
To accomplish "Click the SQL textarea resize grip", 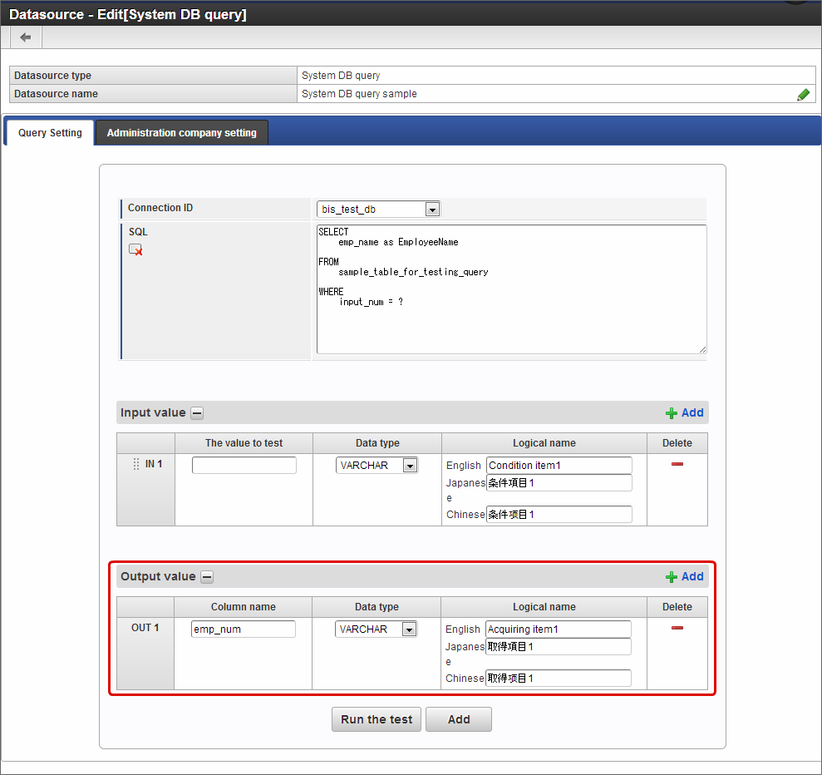I will pyautogui.click(x=702, y=350).
